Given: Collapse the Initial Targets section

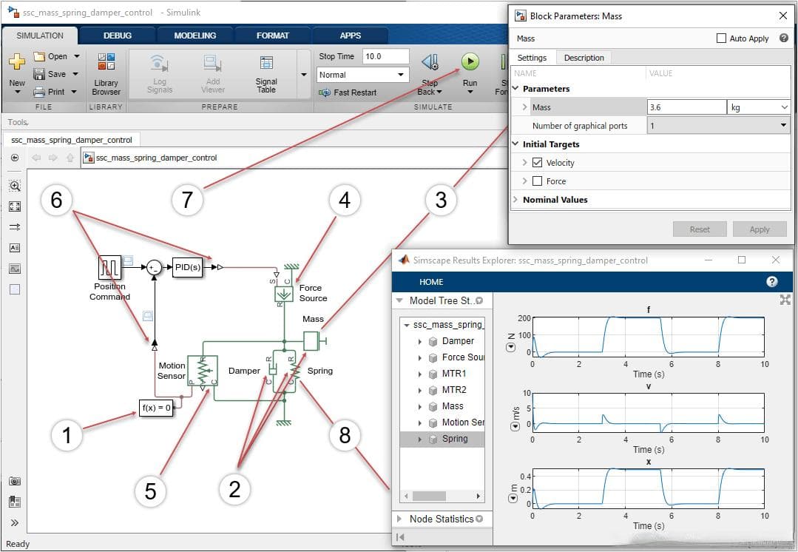Looking at the screenshot, I should [515, 144].
